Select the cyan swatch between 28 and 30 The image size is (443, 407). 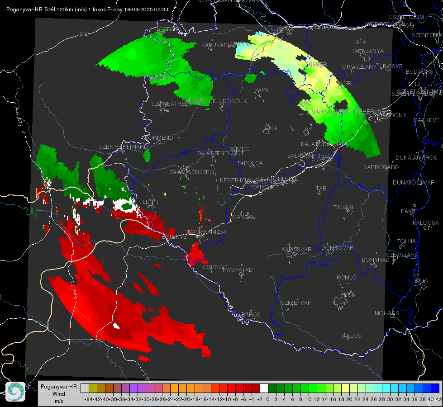coord(386,388)
